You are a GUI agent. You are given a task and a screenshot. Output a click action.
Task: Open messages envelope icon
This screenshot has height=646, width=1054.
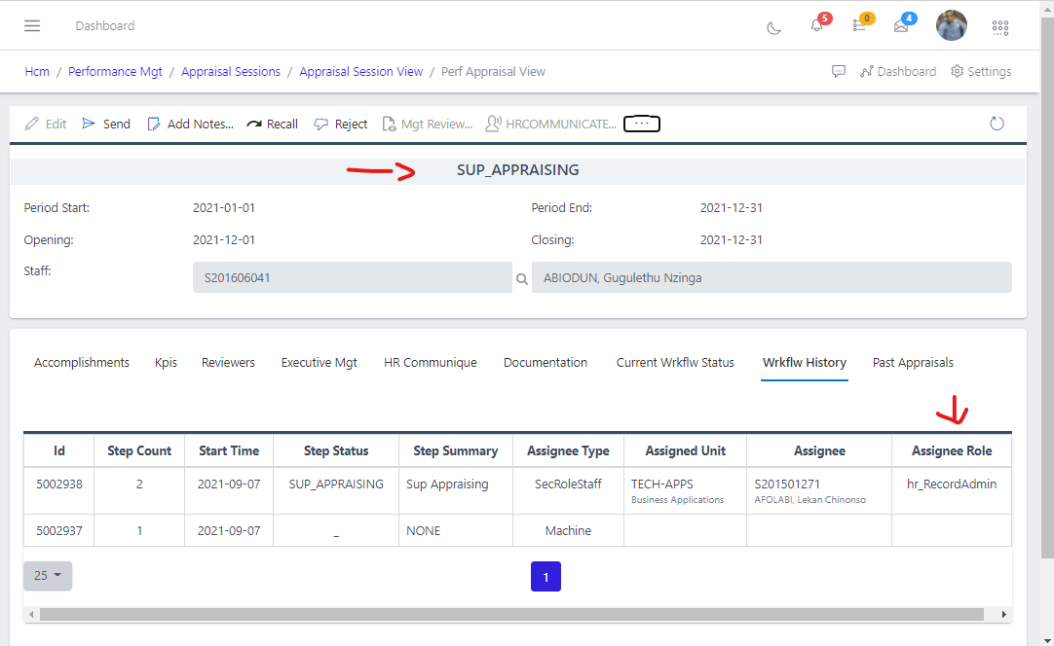click(901, 26)
